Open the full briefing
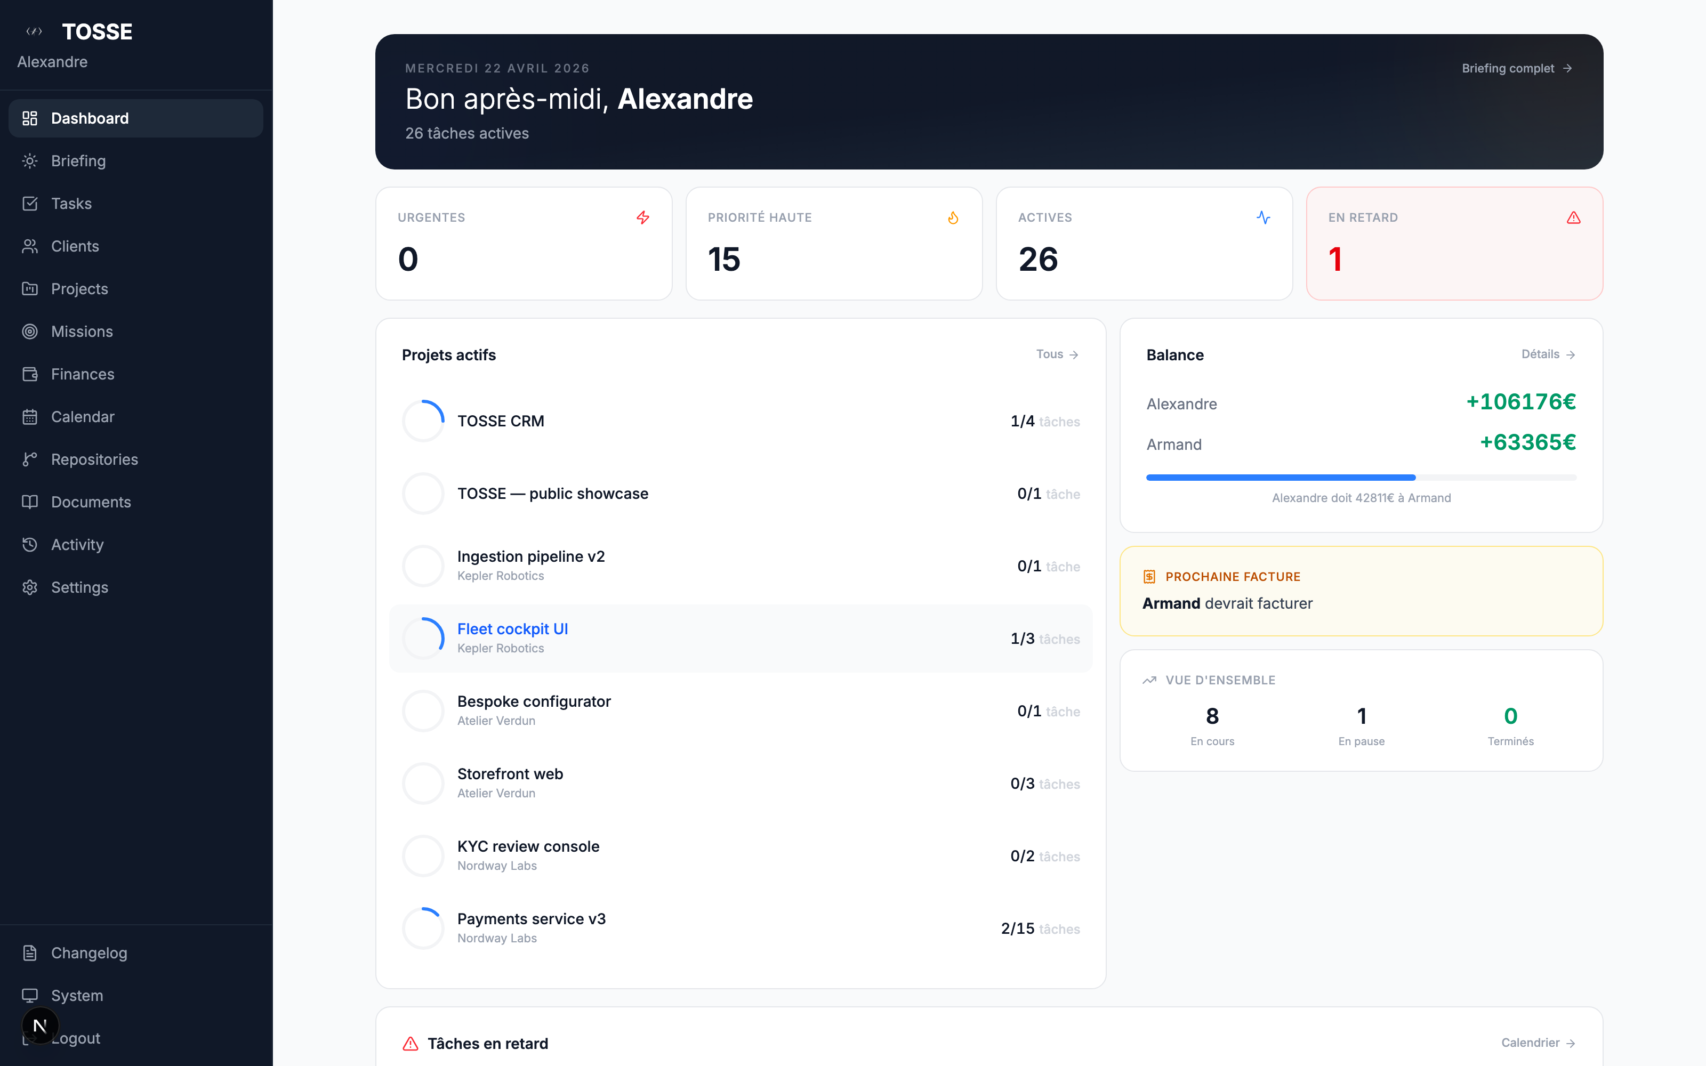Image resolution: width=1706 pixels, height=1066 pixels. click(1516, 68)
